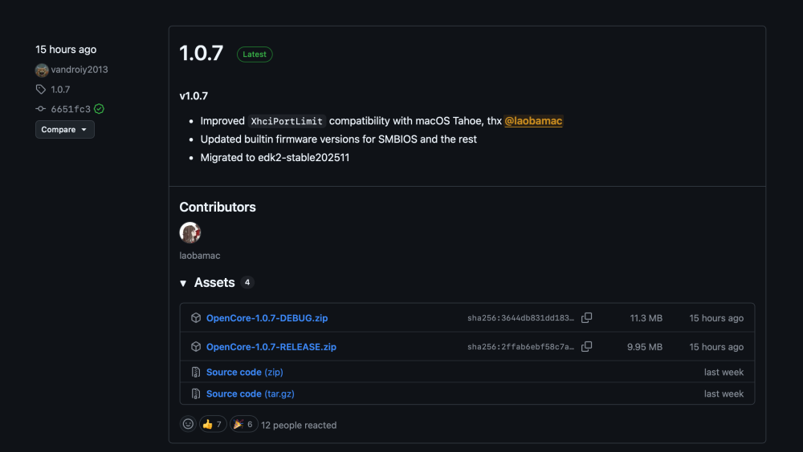Open vandroiy2013 avatar in sidebar

(x=42, y=70)
